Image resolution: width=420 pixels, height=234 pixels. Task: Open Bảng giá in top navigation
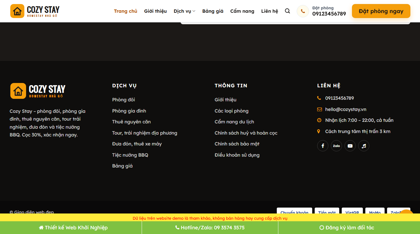click(213, 11)
